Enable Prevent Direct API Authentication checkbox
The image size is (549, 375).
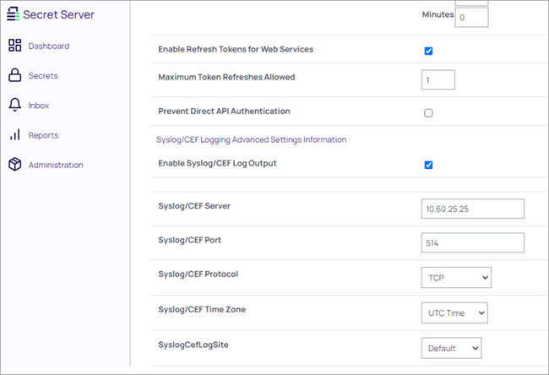428,112
